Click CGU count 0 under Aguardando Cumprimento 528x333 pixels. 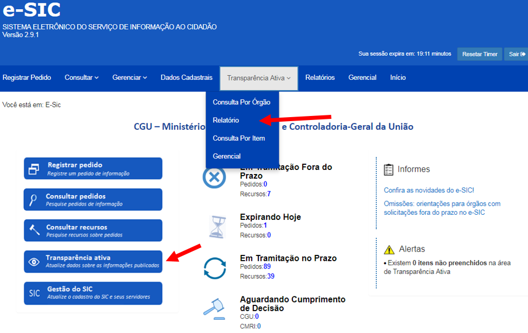coord(257,316)
